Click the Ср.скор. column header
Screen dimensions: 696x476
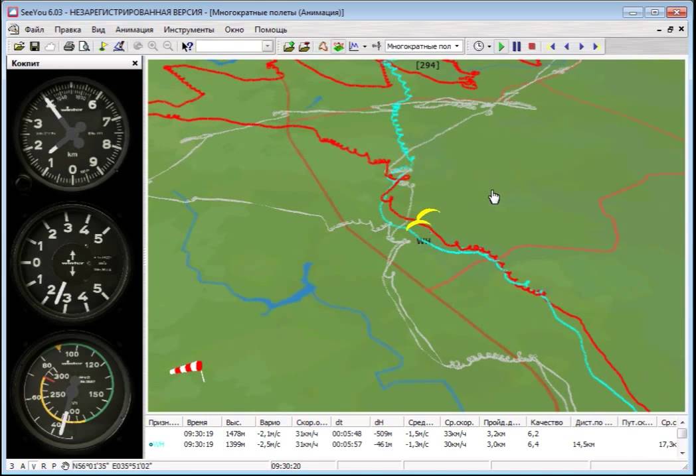click(460, 422)
